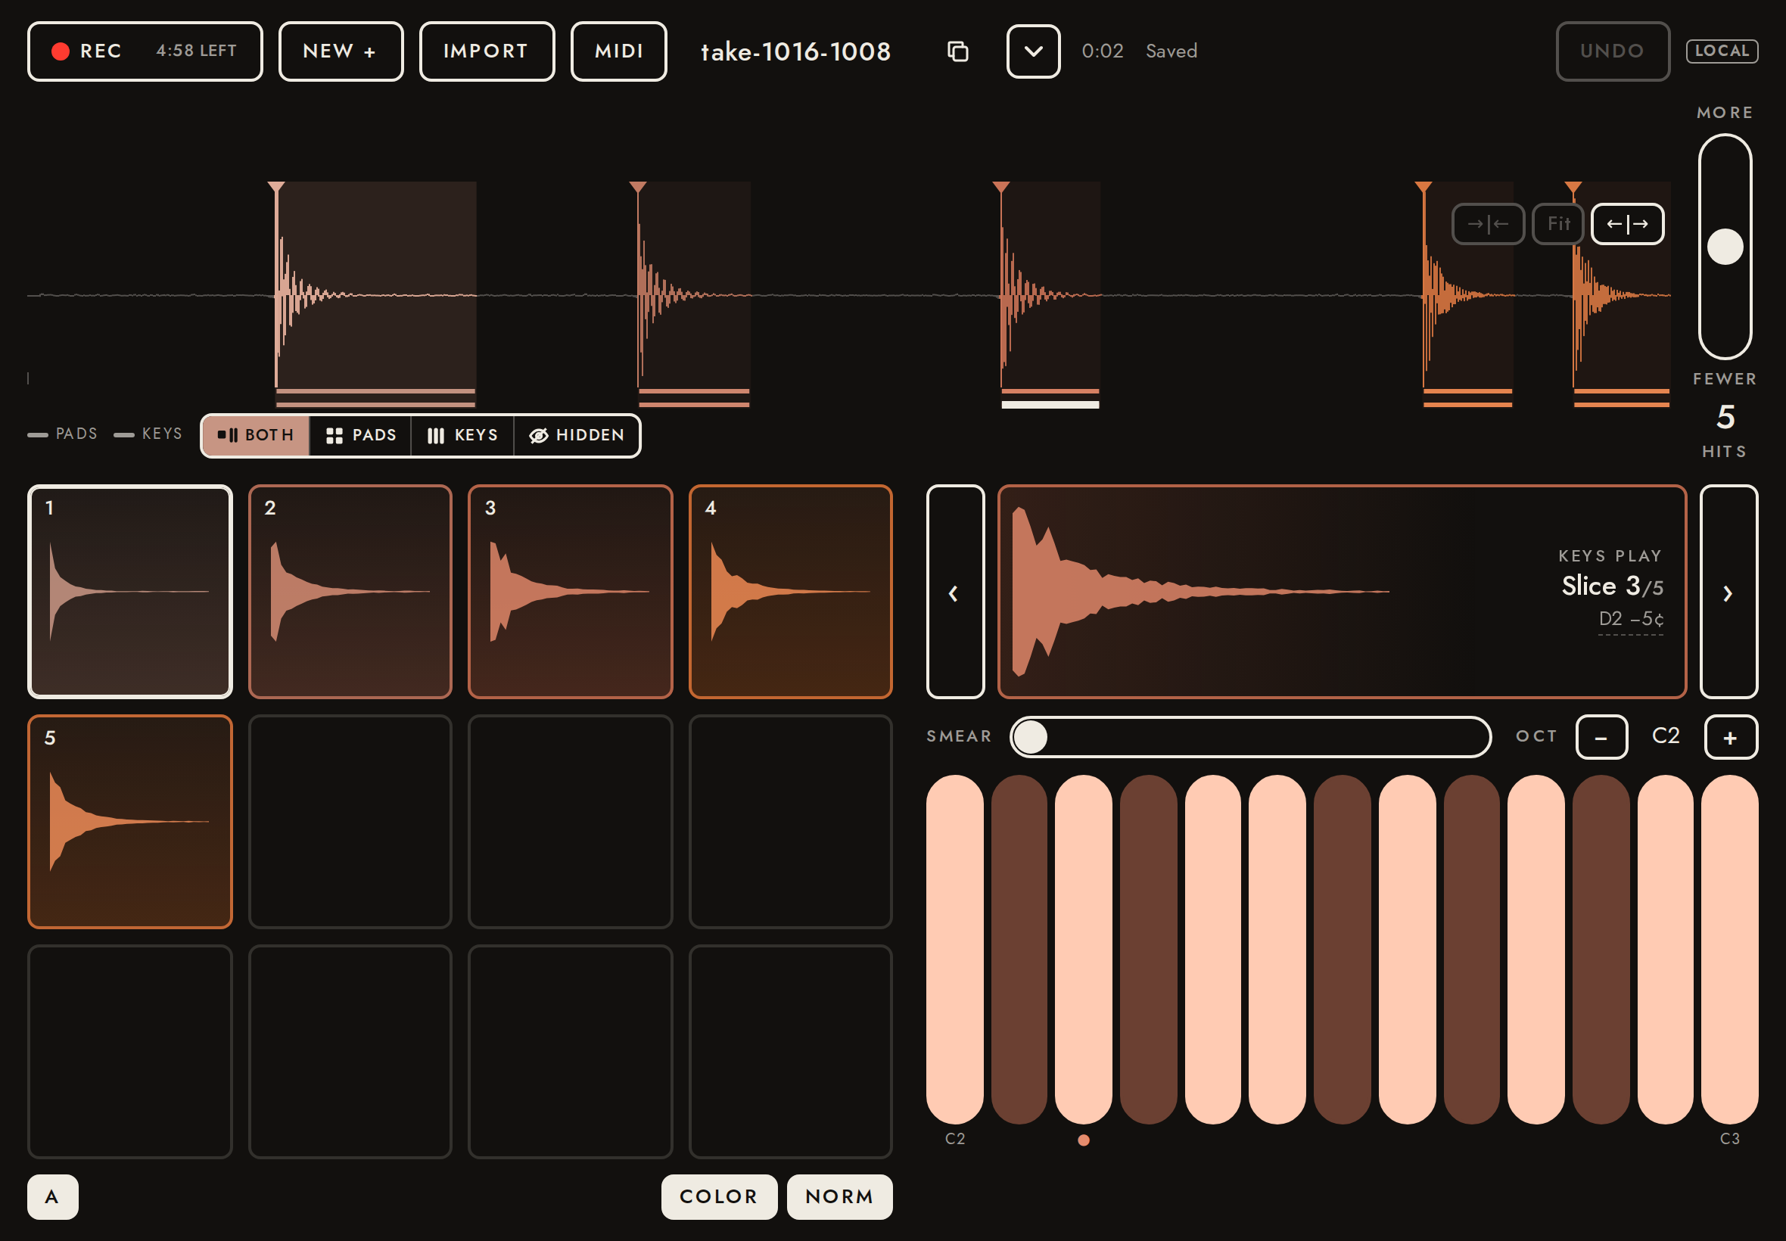Click the Fit waveform view button
This screenshot has height=1241, width=1786.
(1557, 224)
